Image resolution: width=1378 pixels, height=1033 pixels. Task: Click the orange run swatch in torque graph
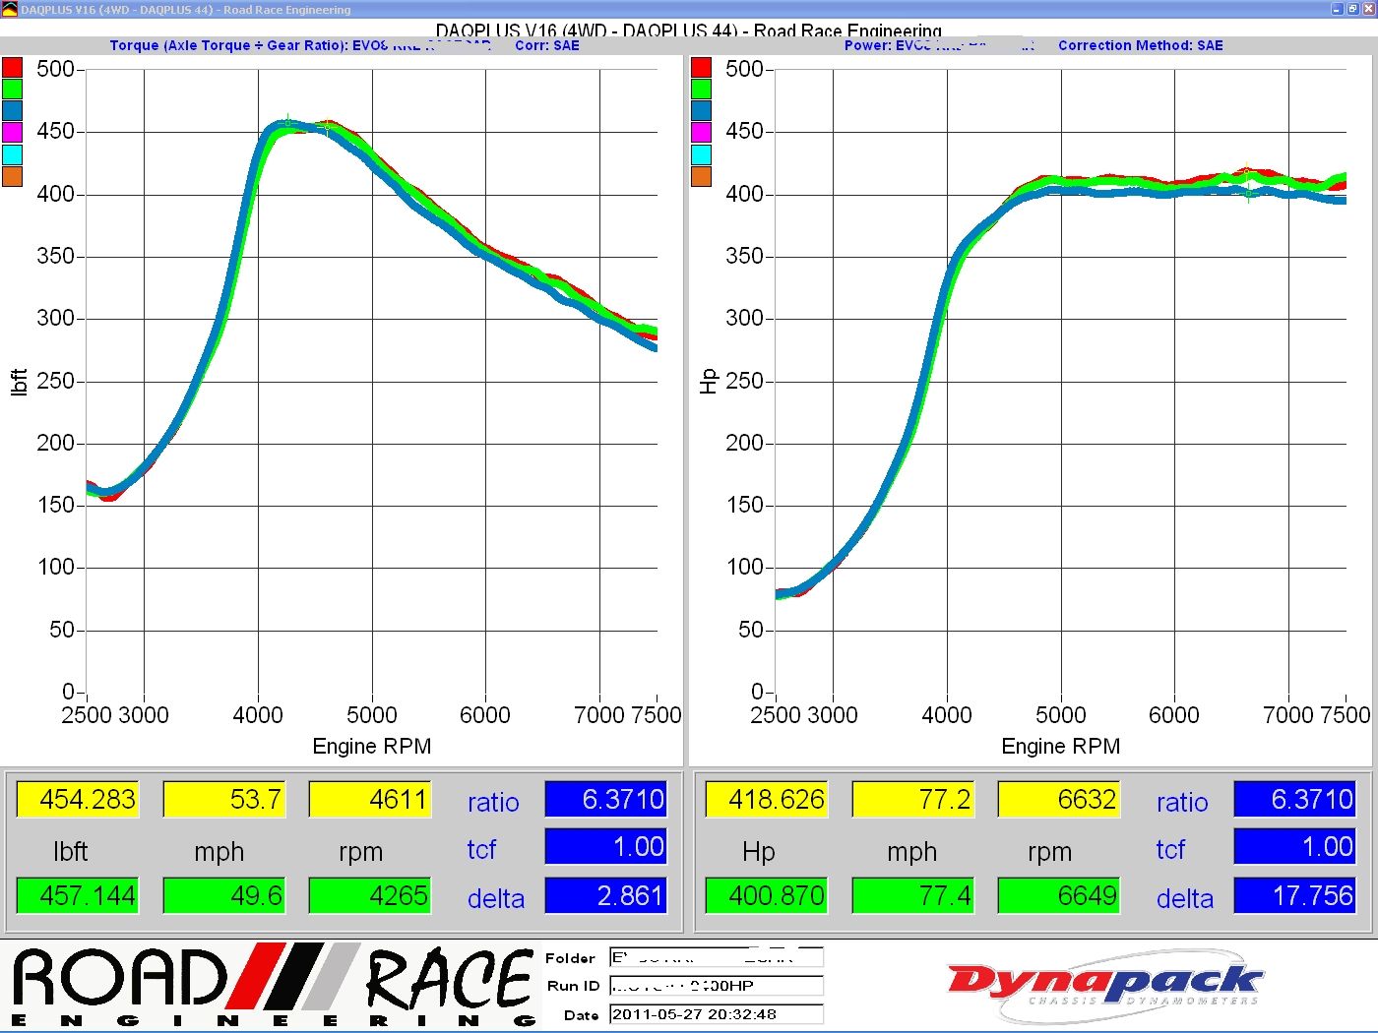pyautogui.click(x=12, y=176)
